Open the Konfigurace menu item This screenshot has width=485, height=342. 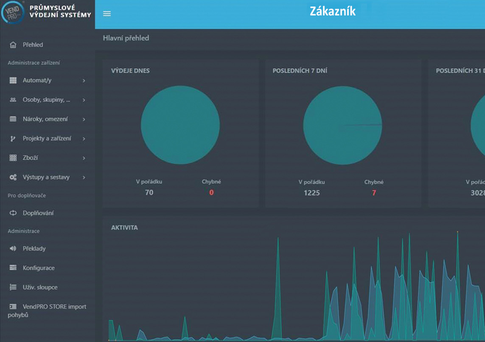[x=38, y=268]
